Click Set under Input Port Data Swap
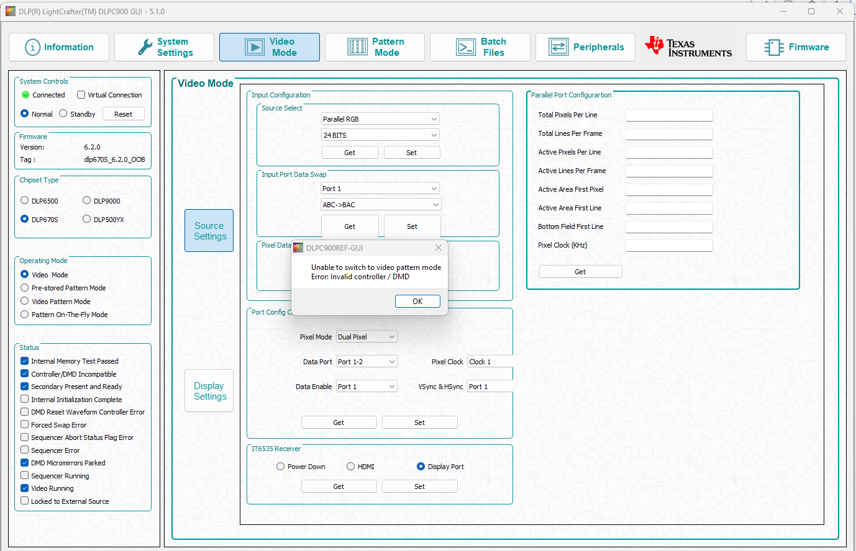This screenshot has width=856, height=551. tap(412, 226)
